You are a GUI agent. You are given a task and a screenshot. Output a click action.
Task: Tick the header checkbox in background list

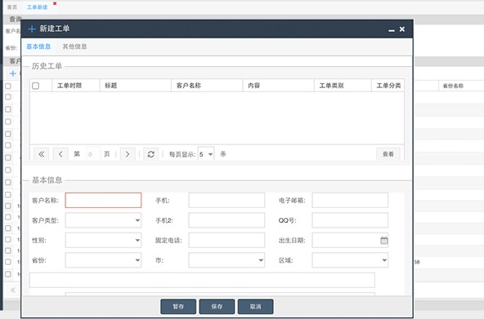8,86
